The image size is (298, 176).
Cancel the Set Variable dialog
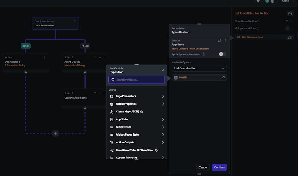pyautogui.click(x=203, y=167)
